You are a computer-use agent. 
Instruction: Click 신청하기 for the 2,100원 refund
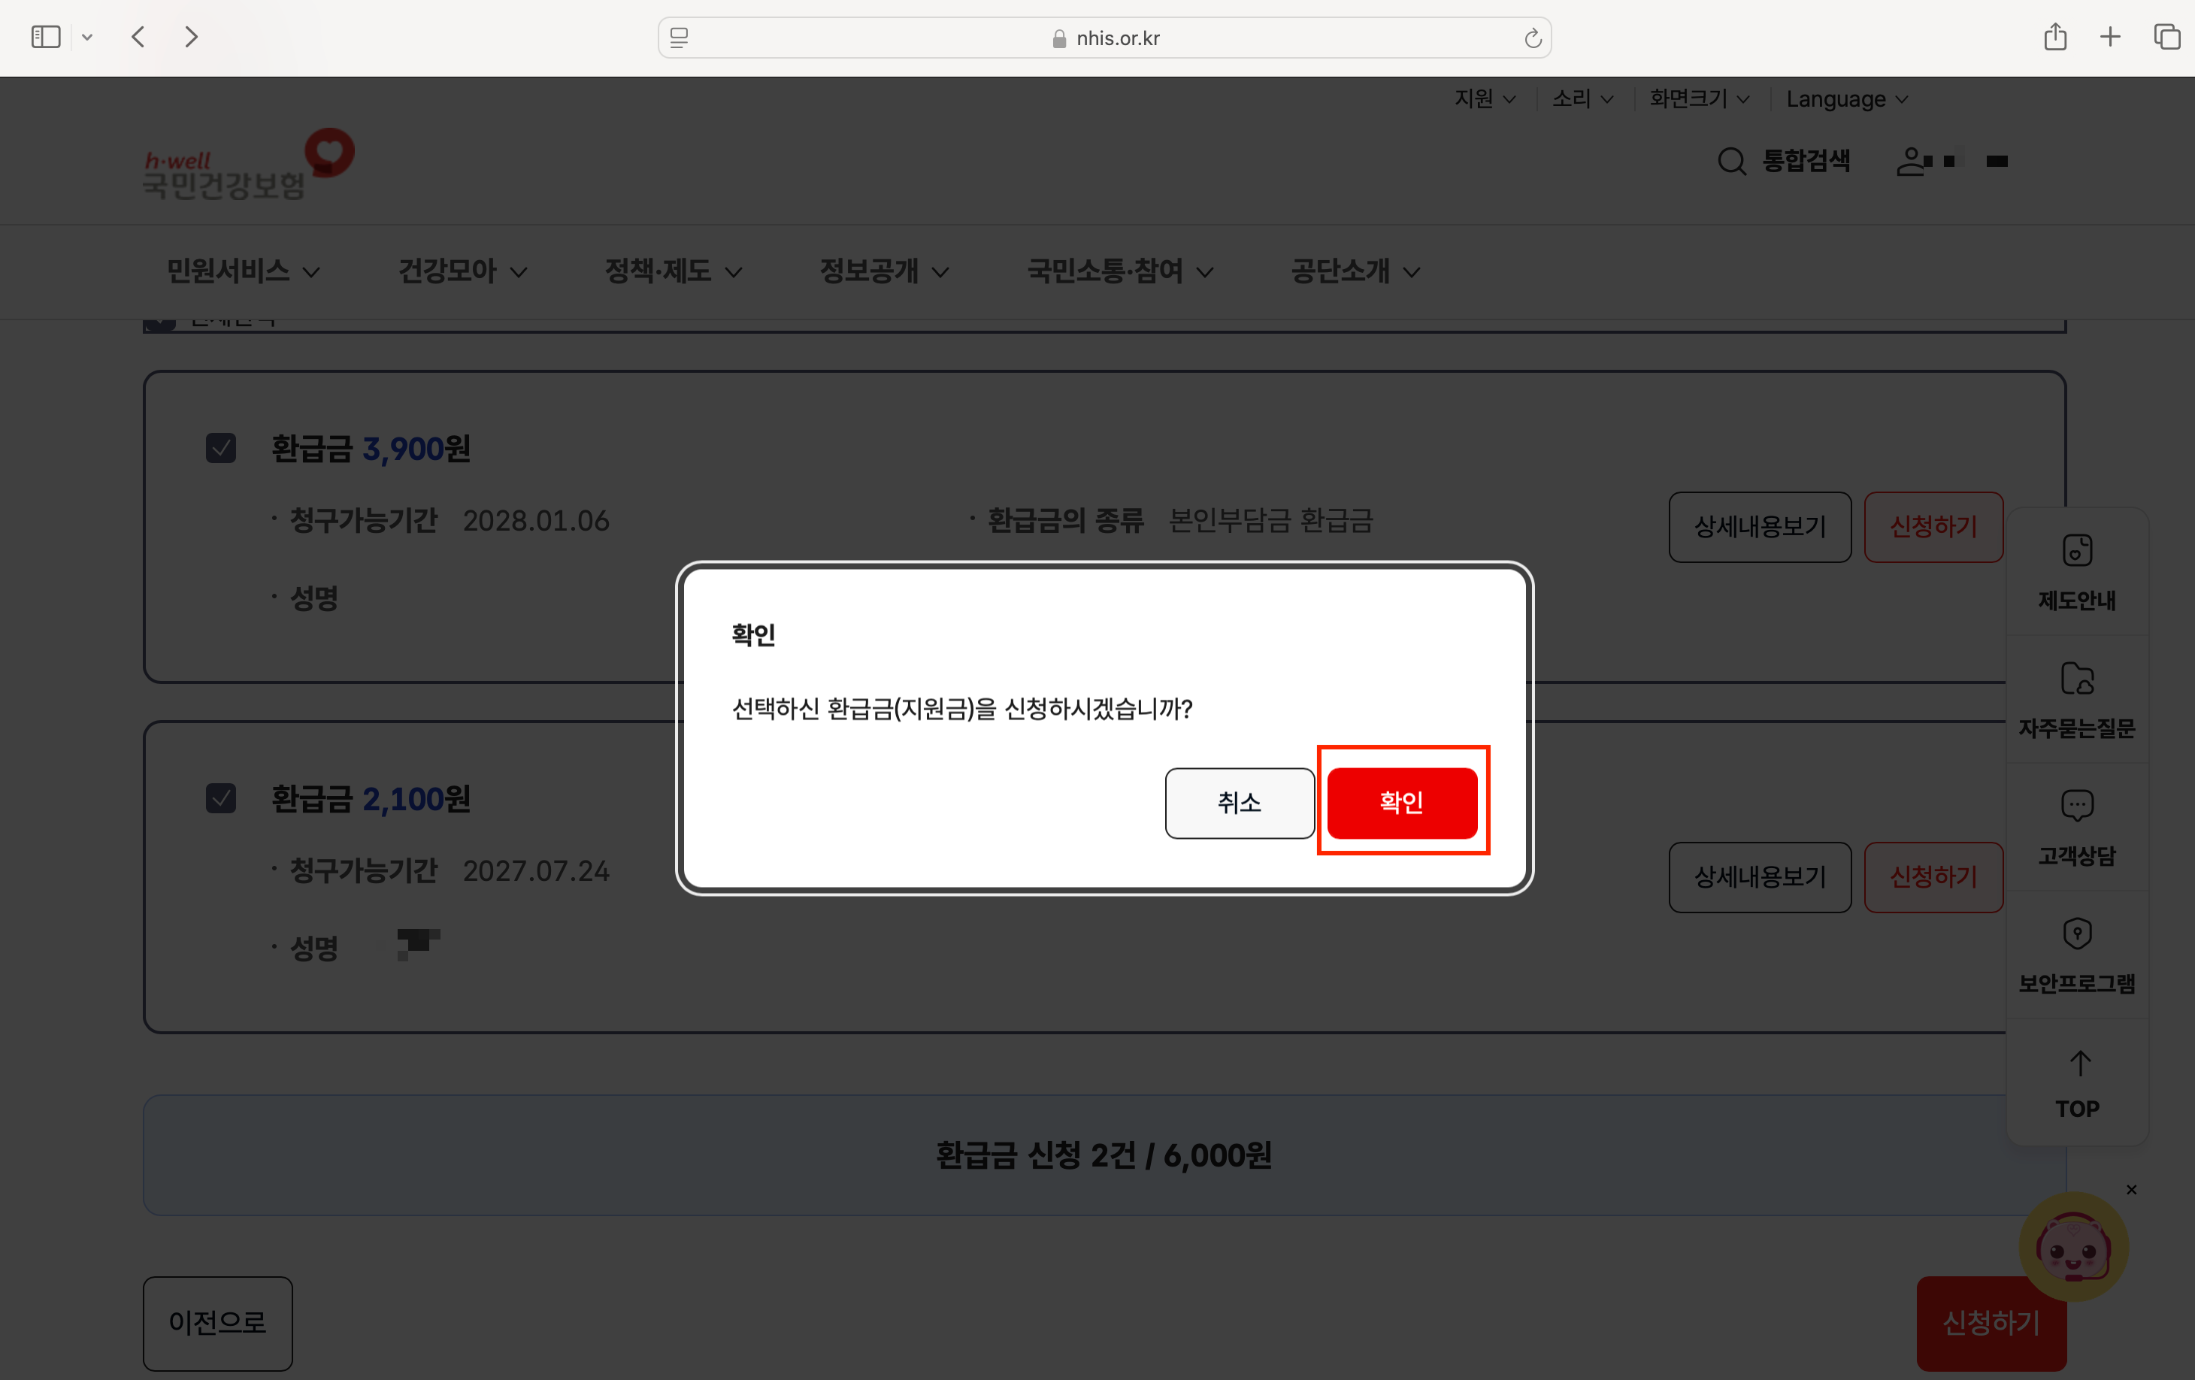(x=1933, y=877)
